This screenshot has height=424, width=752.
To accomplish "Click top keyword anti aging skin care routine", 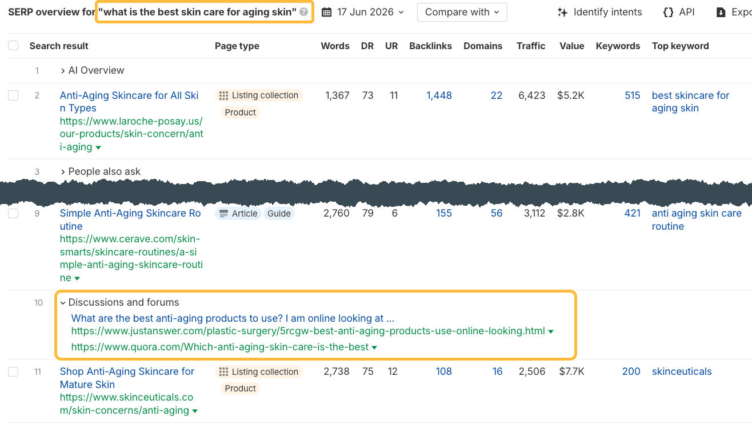I will [x=697, y=220].
